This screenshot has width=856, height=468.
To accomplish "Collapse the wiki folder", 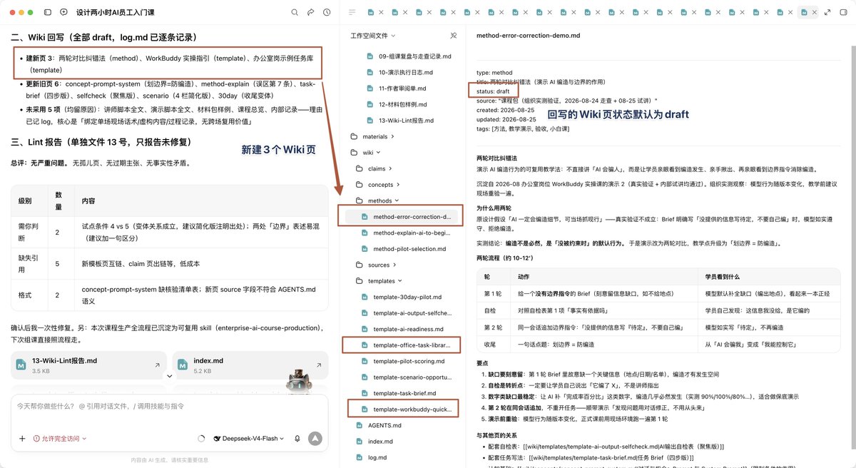I will [x=366, y=153].
